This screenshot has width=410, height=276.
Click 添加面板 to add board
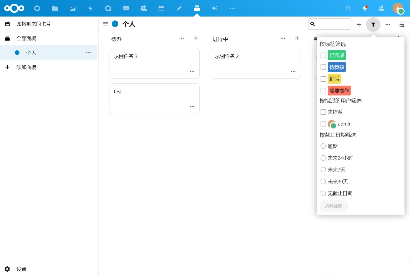[x=26, y=67]
